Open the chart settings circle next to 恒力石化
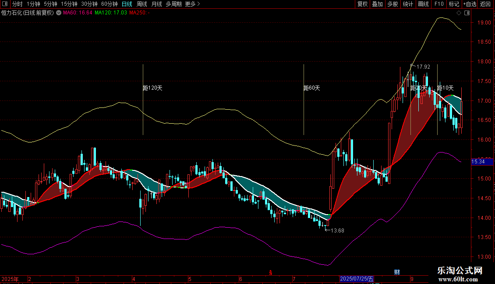This screenshot has width=495, height=284. click(59, 13)
